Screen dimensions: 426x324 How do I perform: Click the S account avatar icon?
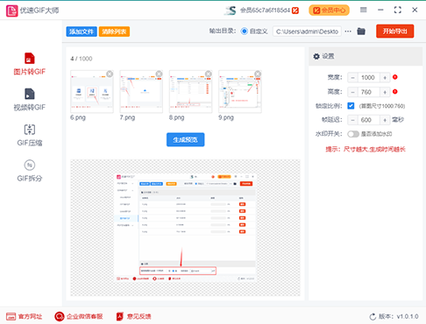tap(231, 11)
